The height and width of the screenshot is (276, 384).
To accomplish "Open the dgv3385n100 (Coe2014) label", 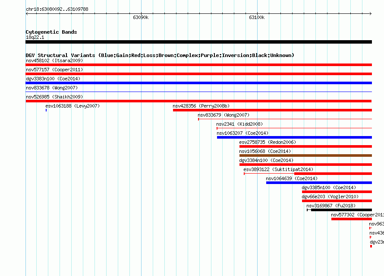I will [329, 187].
